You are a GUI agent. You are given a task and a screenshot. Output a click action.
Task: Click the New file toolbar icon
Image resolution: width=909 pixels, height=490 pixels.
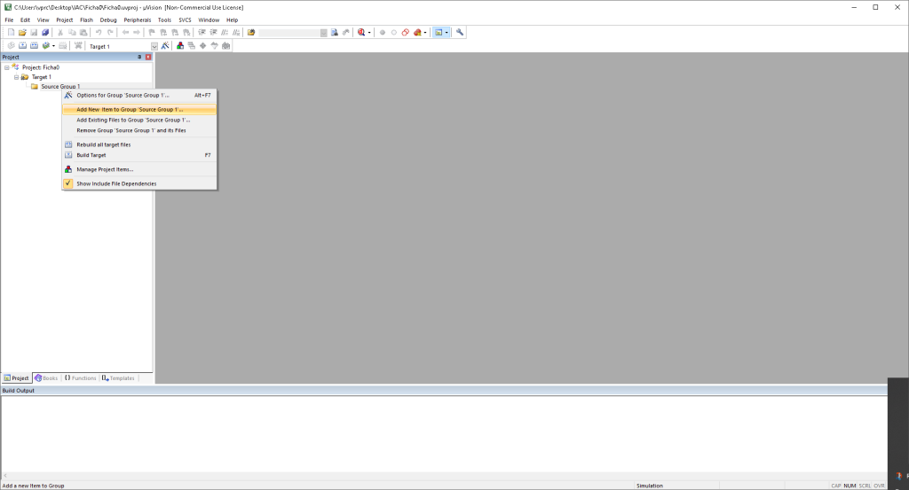pos(11,33)
